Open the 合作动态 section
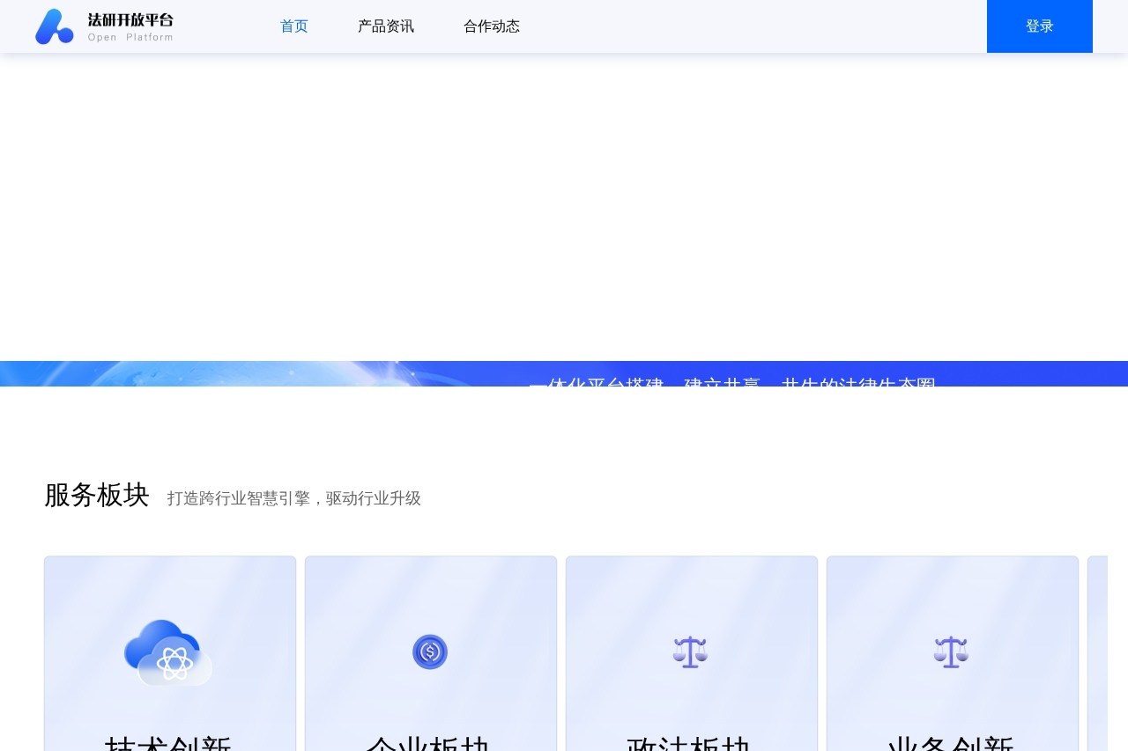The width and height of the screenshot is (1128, 751). [x=491, y=26]
